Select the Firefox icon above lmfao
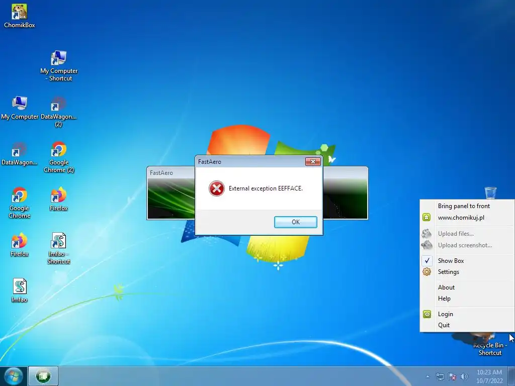The width and height of the screenshot is (515, 386). pyautogui.click(x=20, y=245)
